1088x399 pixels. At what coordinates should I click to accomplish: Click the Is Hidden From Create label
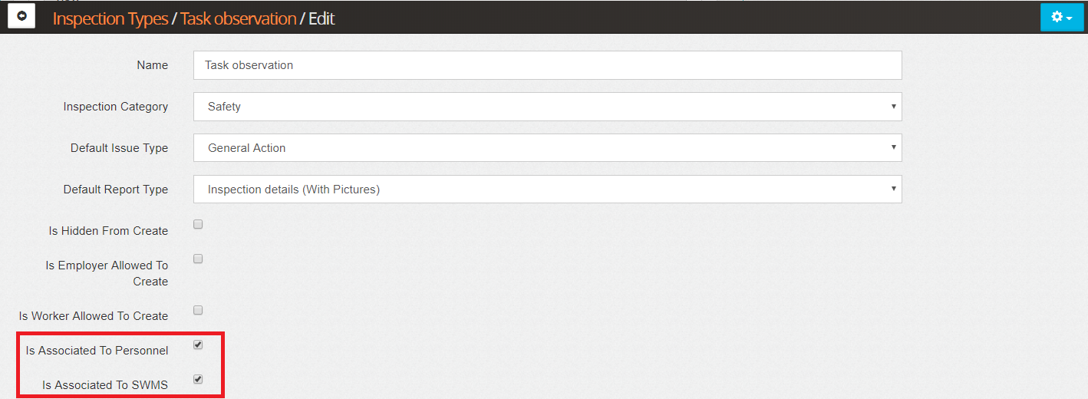point(108,231)
